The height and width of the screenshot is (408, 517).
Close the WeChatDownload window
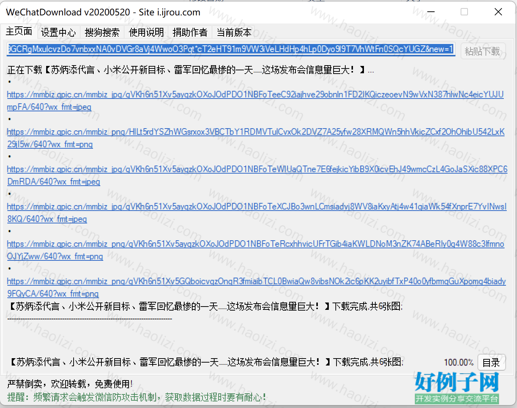pyautogui.click(x=498, y=12)
